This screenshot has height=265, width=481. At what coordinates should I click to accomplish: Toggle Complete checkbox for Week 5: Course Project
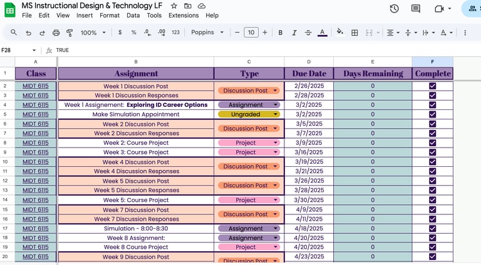(x=433, y=200)
